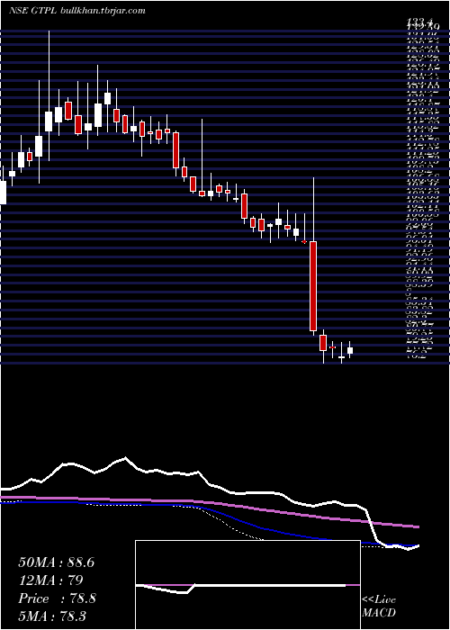Click the 50MA : 88.6 label
Image resolution: width=450 pixels, height=630 pixels.
point(57,562)
